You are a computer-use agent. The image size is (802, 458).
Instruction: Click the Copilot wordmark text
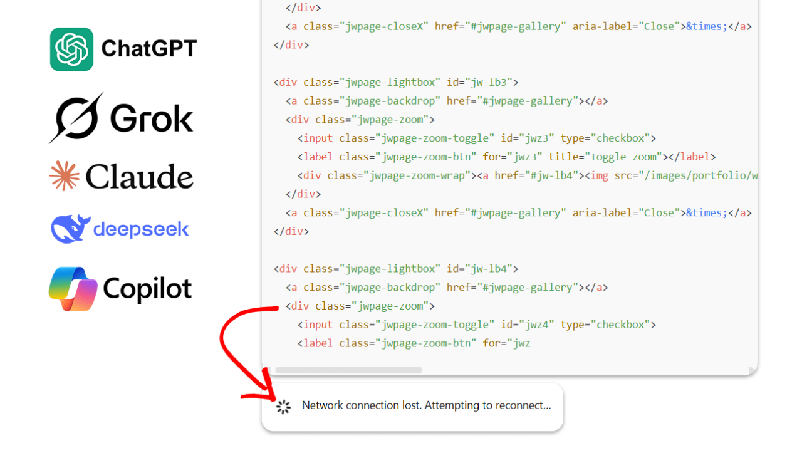tap(147, 289)
